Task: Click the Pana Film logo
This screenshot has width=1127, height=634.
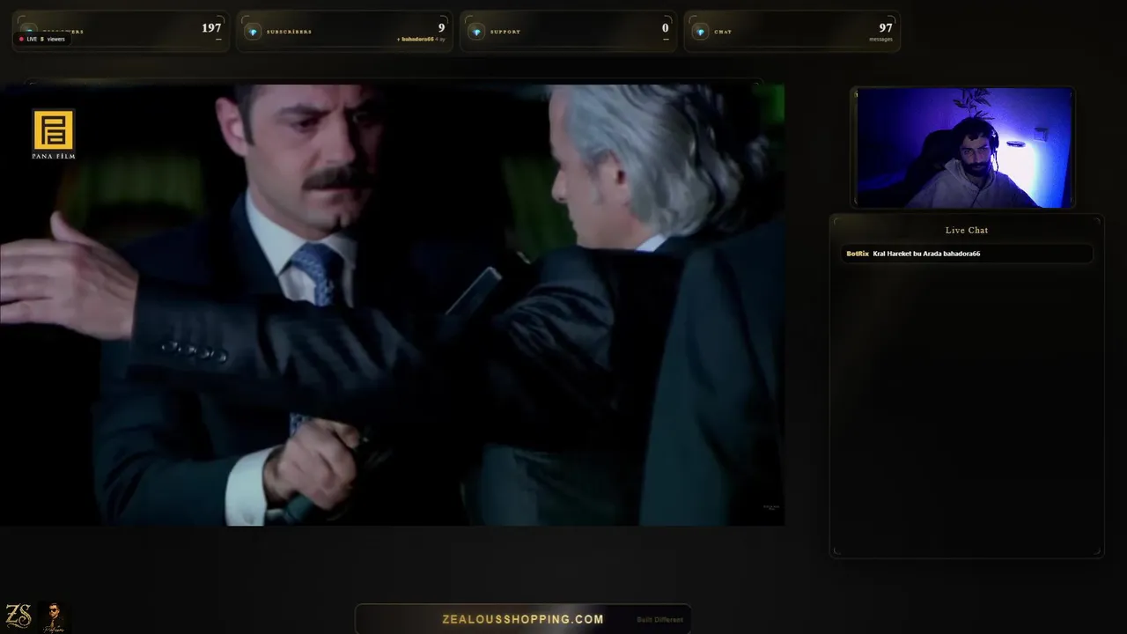Action: pyautogui.click(x=54, y=134)
